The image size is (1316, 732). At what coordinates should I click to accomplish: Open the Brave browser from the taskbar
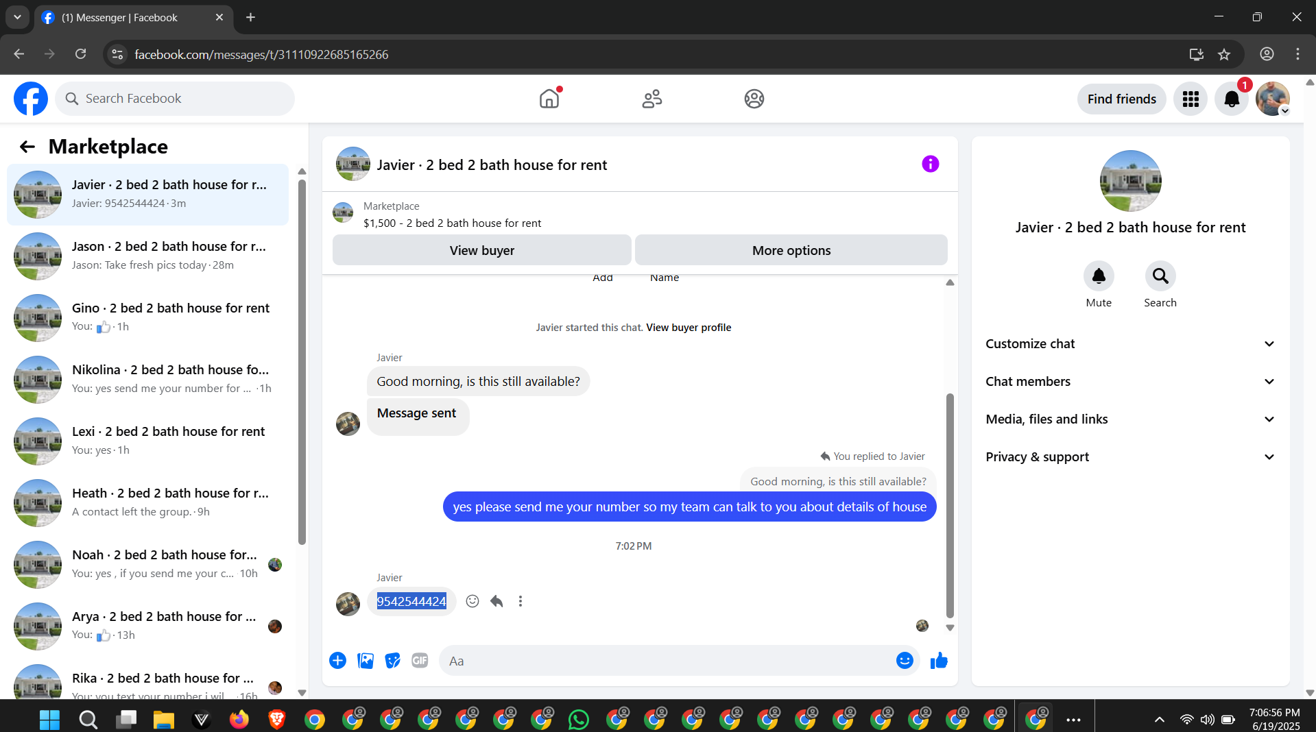pyautogui.click(x=277, y=720)
